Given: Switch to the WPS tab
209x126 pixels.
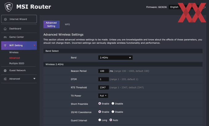Looking at the screenshot, I should [x=67, y=24].
